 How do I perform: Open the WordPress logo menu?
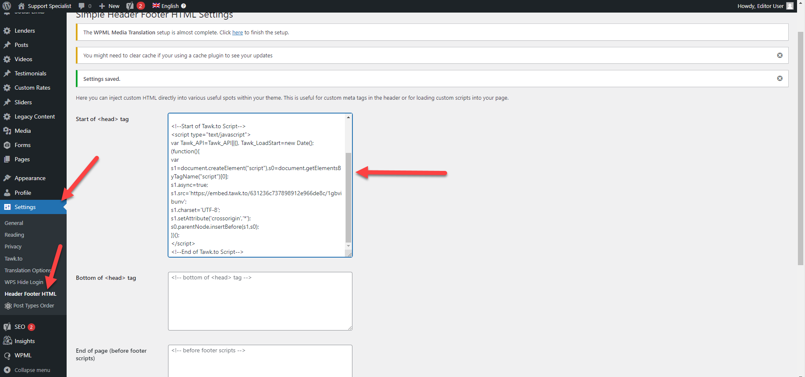[x=7, y=6]
